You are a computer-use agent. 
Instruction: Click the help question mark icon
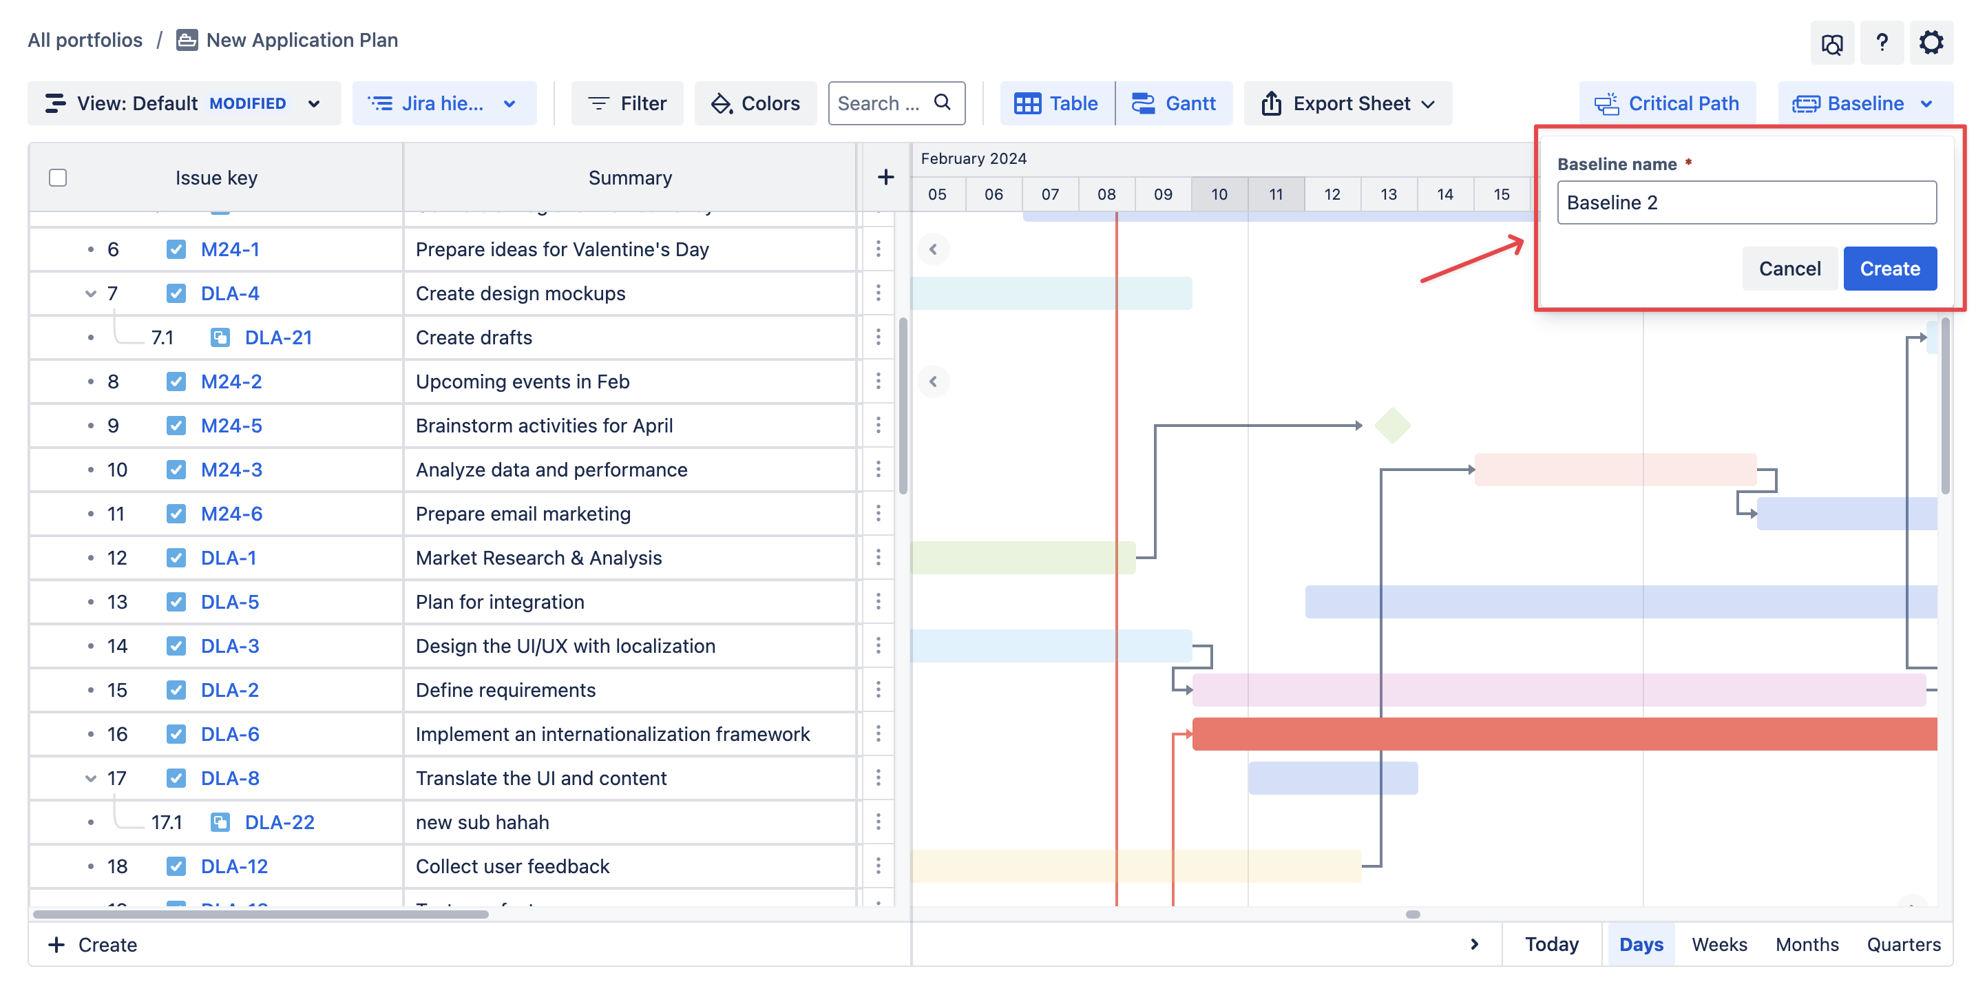pyautogui.click(x=1881, y=42)
